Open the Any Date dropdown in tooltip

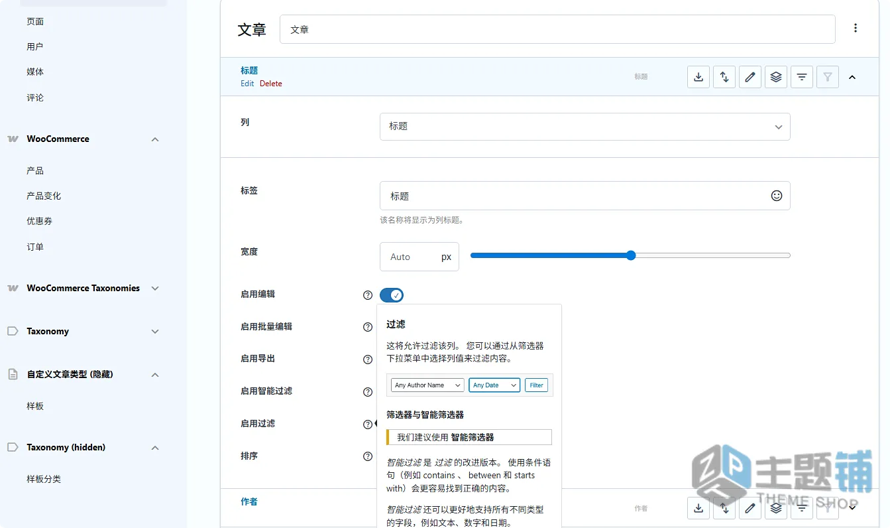pos(494,385)
